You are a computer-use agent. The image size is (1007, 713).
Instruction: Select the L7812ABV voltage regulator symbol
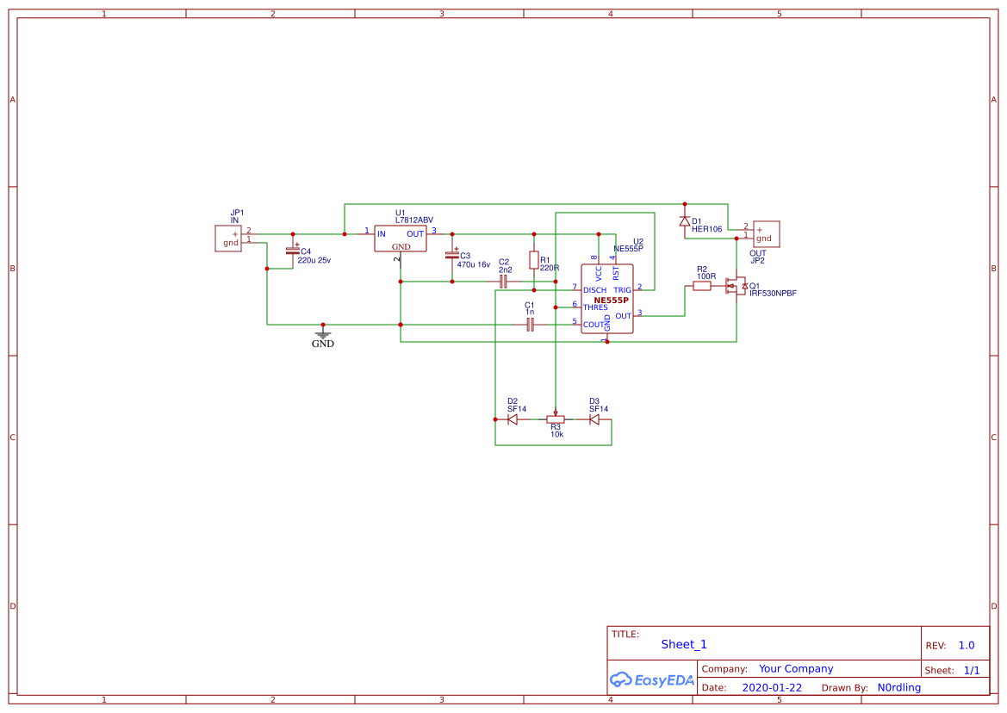tap(401, 239)
